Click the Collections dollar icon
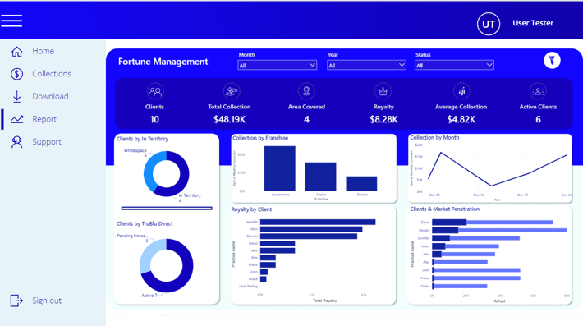 point(16,74)
